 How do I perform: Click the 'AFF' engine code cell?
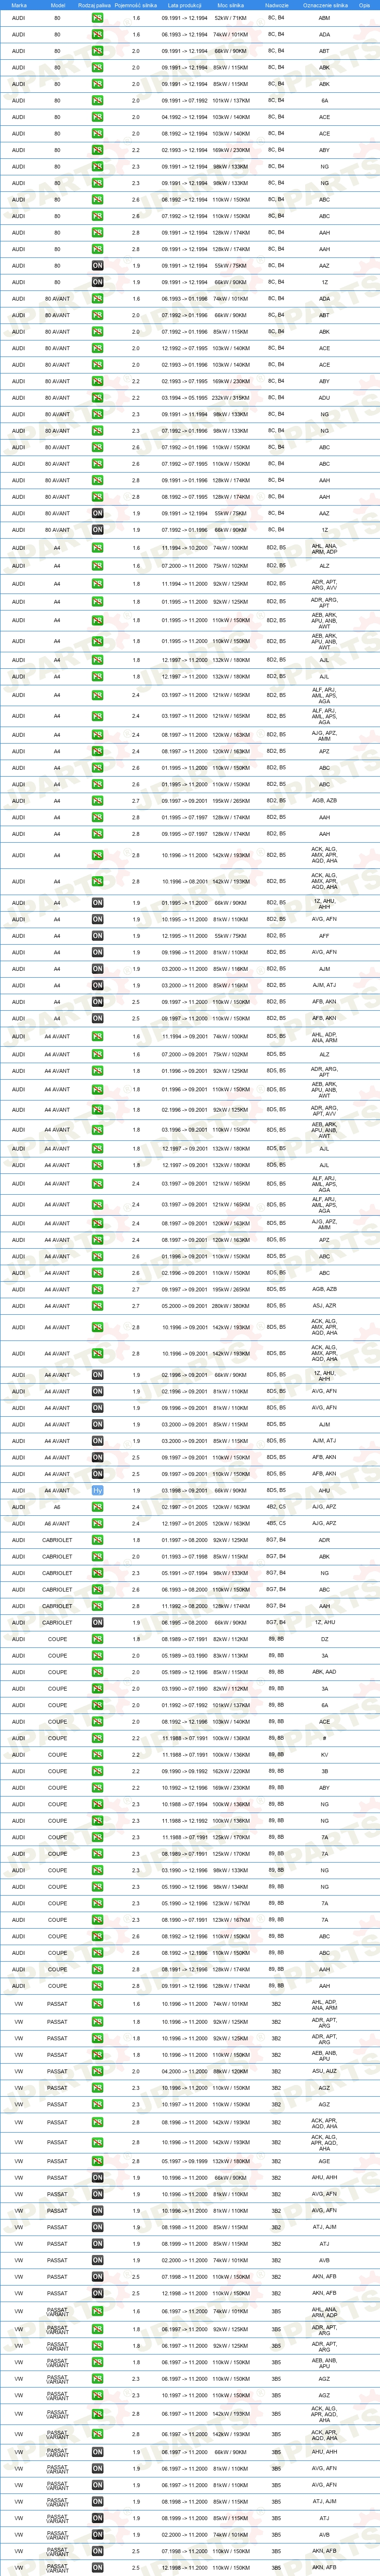(324, 936)
